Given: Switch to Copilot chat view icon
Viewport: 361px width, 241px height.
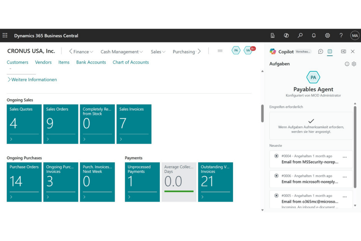Looking at the screenshot, I should coord(321,52).
